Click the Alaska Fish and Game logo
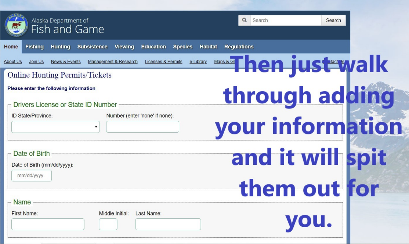This screenshot has height=244, width=409. 16,25
